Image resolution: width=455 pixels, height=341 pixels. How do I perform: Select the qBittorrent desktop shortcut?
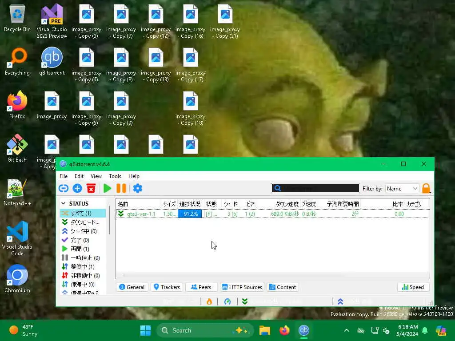point(52,61)
